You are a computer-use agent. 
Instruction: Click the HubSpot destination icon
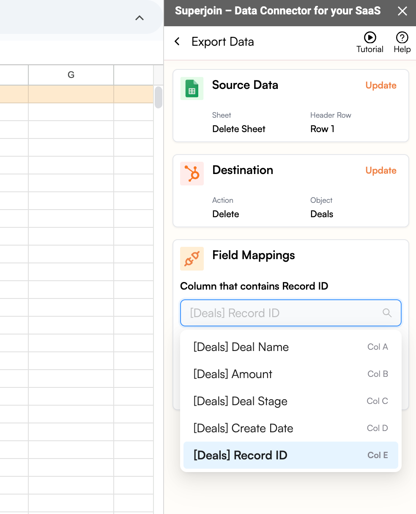pos(192,174)
